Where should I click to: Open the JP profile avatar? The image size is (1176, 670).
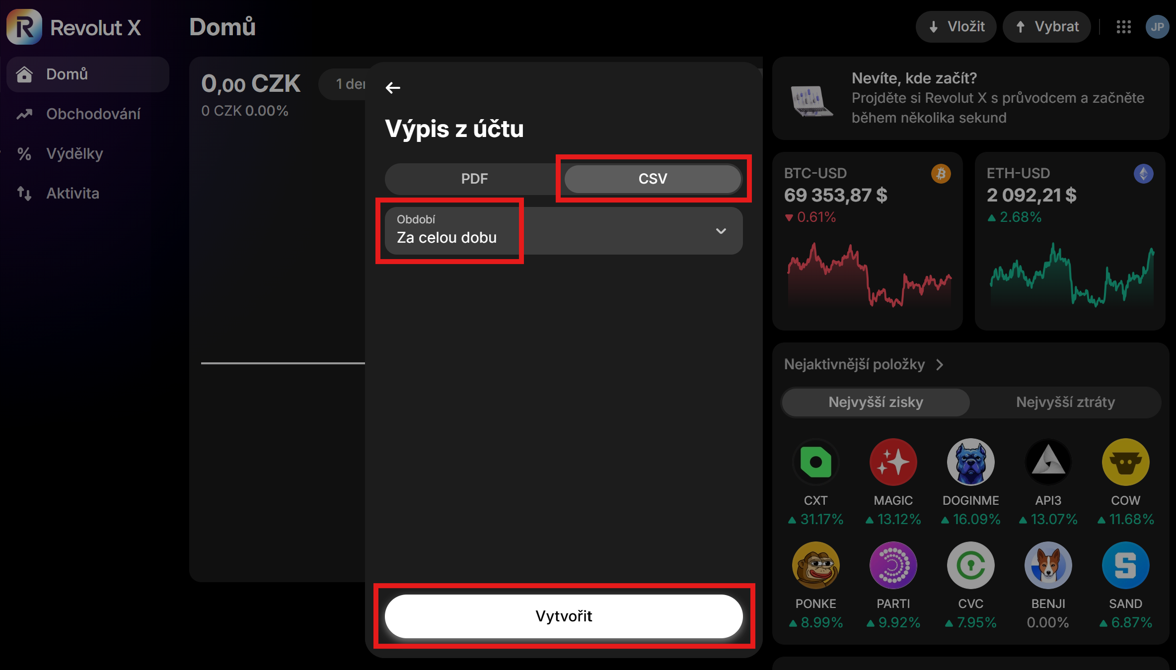click(x=1157, y=27)
